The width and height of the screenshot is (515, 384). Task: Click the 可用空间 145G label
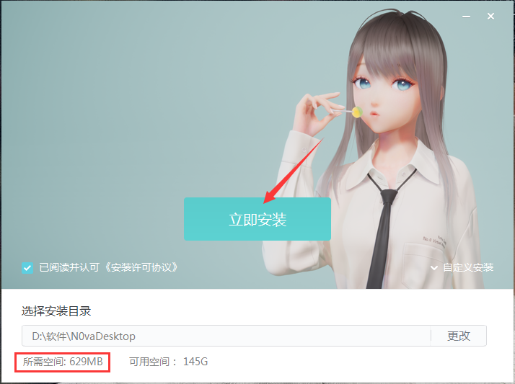(169, 362)
